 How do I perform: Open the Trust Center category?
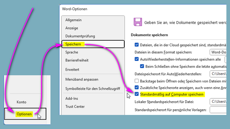click(75, 107)
